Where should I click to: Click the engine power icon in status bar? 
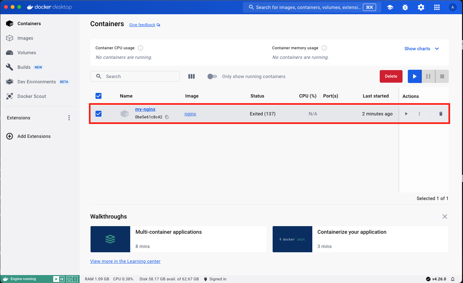[x=69, y=279]
